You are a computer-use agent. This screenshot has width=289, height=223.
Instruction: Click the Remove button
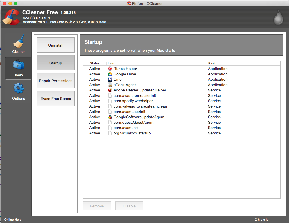coord(97,206)
